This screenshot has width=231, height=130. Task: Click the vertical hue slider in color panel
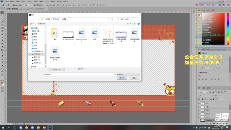(x=228, y=29)
